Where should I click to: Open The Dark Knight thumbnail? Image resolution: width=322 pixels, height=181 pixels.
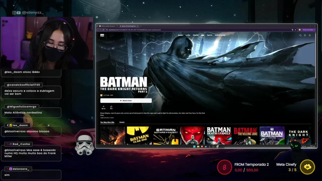(x=298, y=135)
